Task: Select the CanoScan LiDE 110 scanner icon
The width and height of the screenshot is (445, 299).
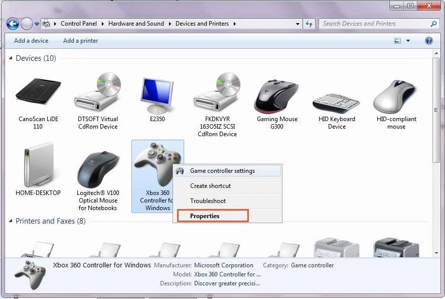Action: tap(38, 93)
